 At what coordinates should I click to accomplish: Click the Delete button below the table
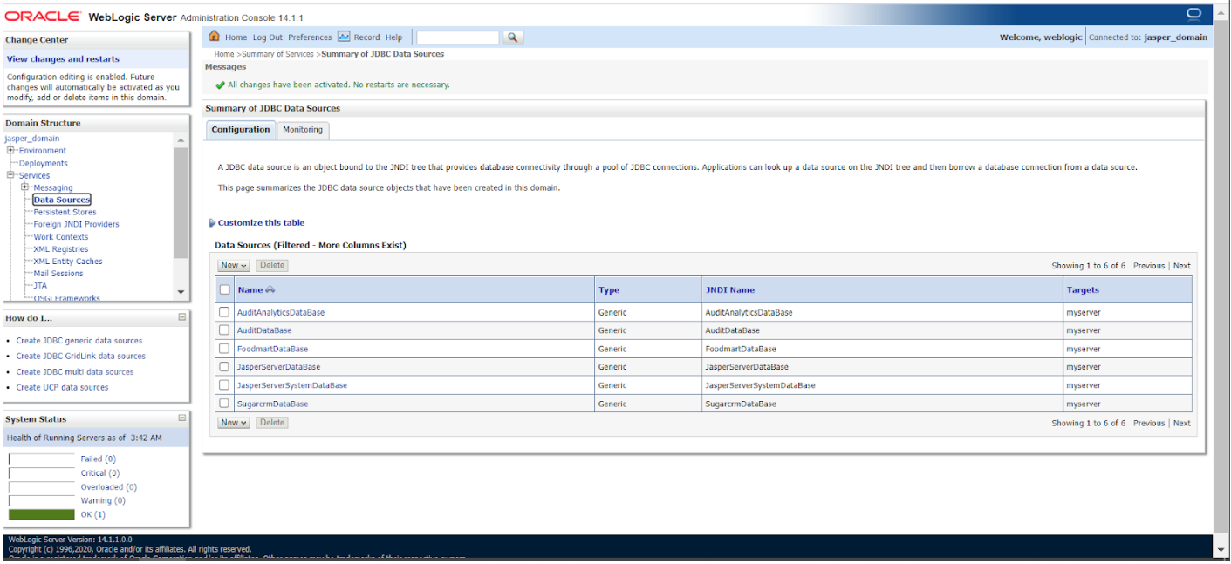click(272, 423)
